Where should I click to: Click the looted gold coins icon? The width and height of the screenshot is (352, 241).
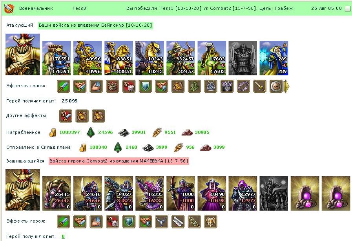click(x=53, y=133)
